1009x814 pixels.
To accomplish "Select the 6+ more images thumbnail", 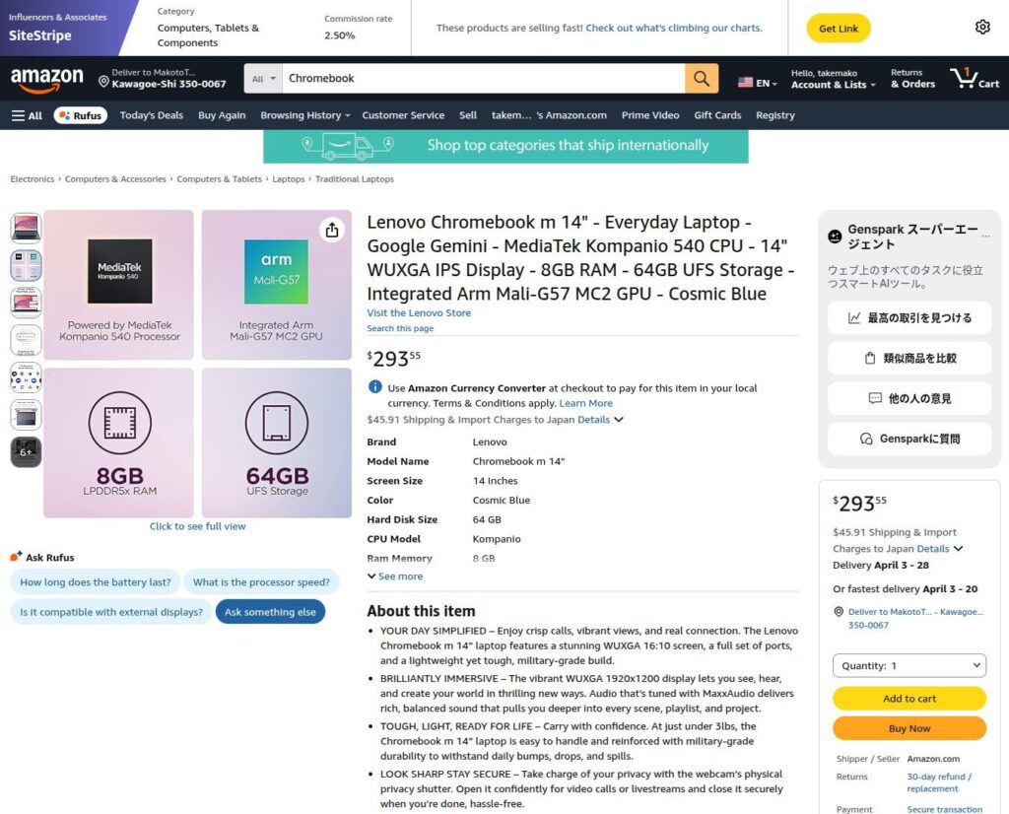I will click(26, 452).
